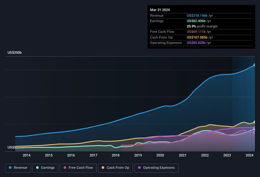Select the 2024 label on the time axis

(250, 155)
